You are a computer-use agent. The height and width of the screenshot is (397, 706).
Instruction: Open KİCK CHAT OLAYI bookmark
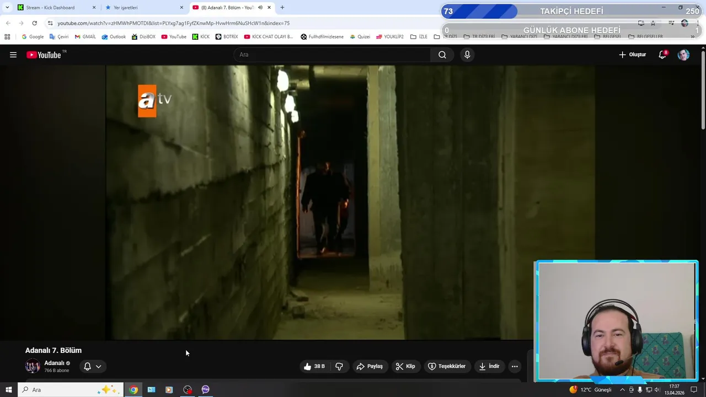point(269,37)
